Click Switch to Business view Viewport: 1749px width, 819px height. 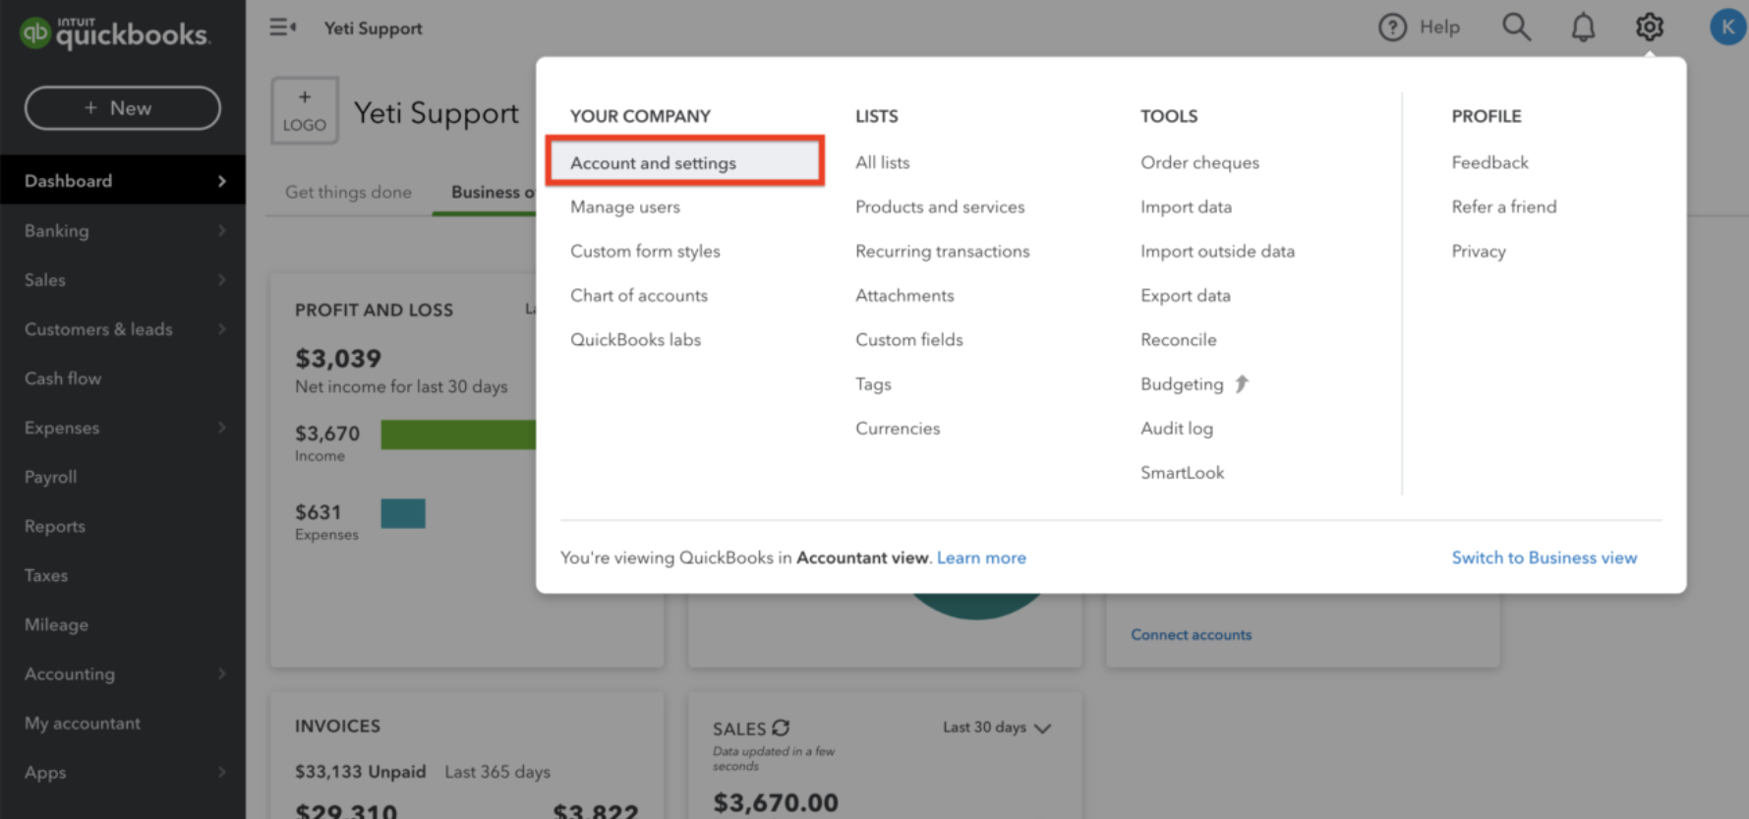click(1544, 557)
